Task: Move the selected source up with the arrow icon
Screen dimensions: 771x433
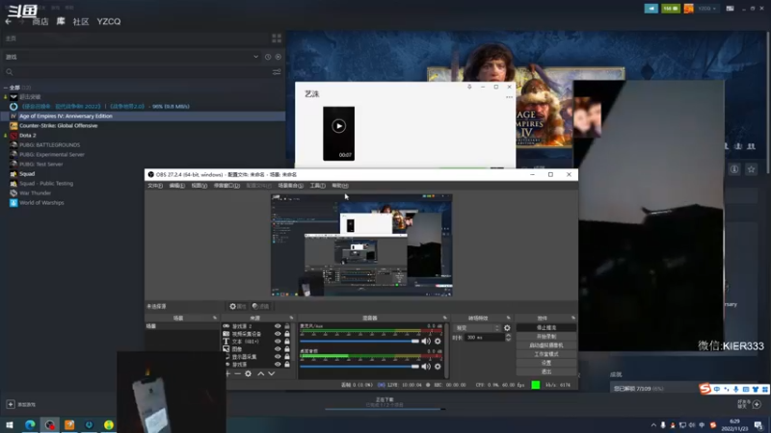Action: pyautogui.click(x=260, y=373)
